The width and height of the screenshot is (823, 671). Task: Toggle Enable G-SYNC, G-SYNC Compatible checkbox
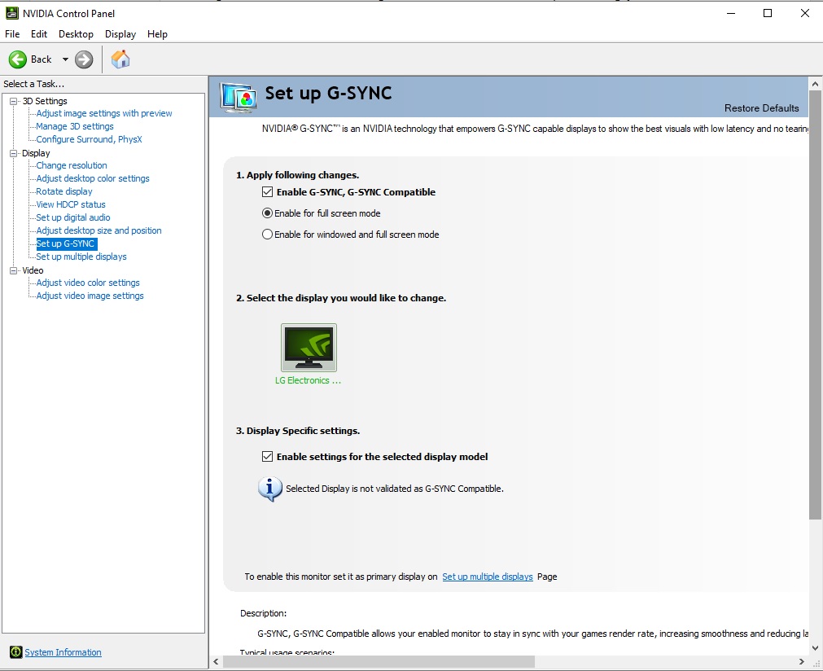(x=267, y=191)
